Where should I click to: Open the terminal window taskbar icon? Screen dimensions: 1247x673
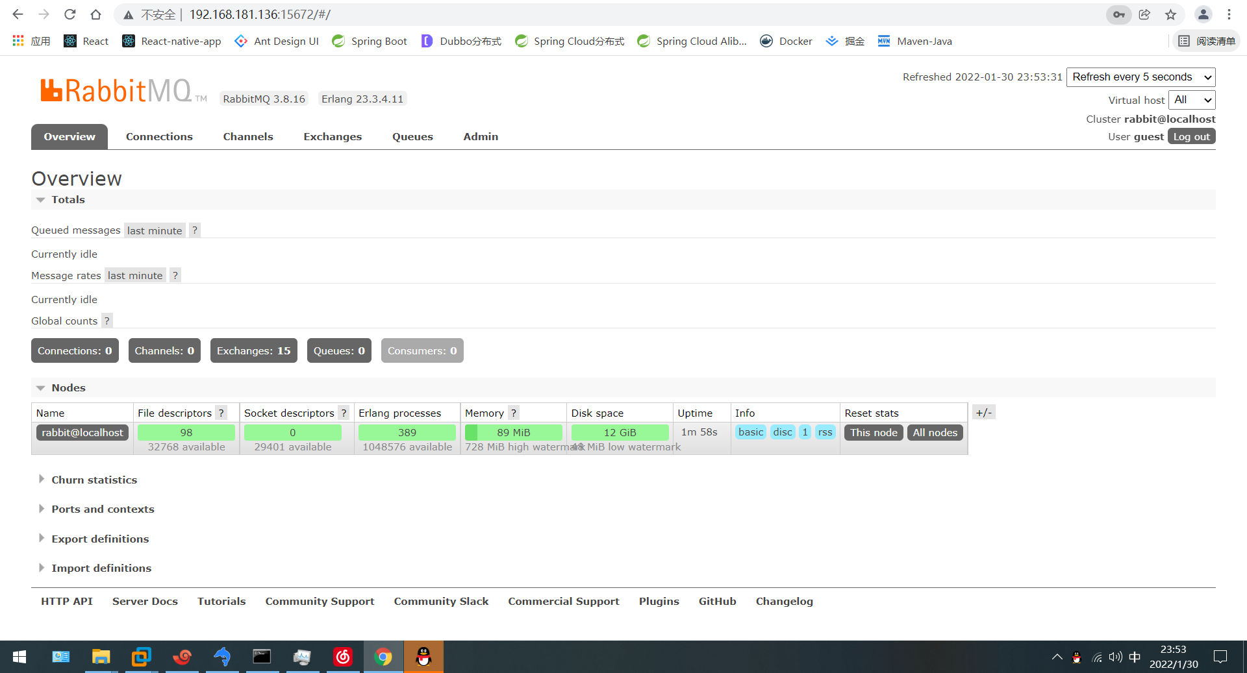[262, 657]
